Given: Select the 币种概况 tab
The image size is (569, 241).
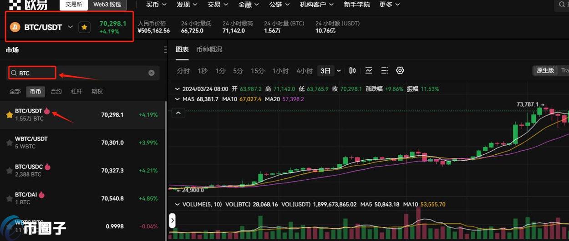Looking at the screenshot, I should 209,49.
